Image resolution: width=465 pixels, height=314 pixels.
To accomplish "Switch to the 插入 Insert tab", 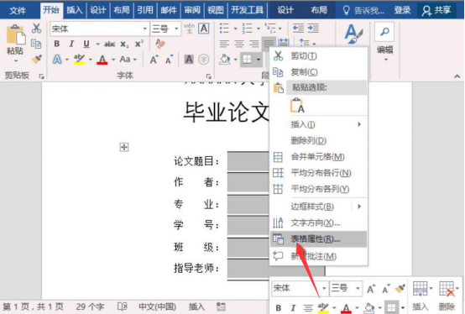I will tap(74, 10).
